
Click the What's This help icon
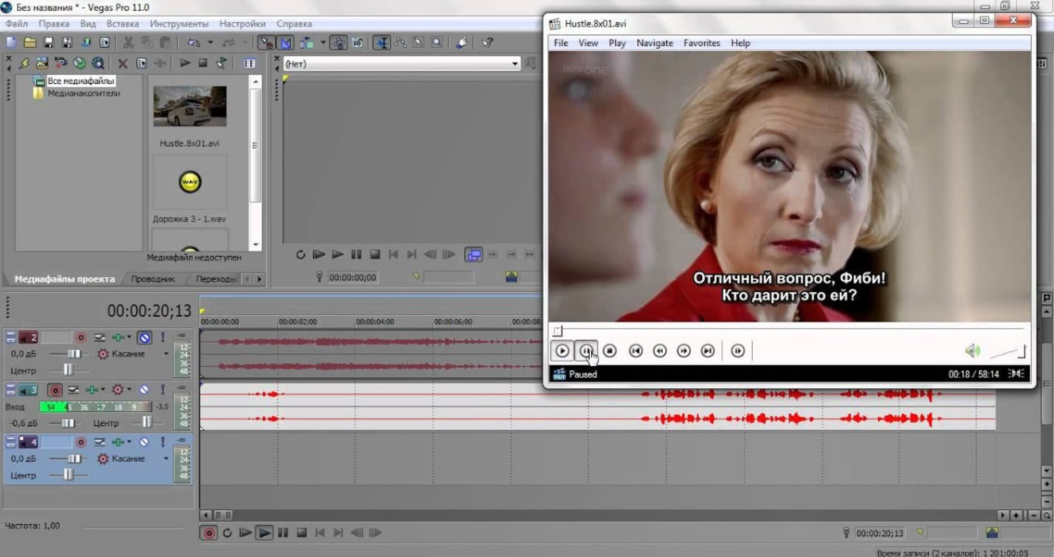coord(487,42)
